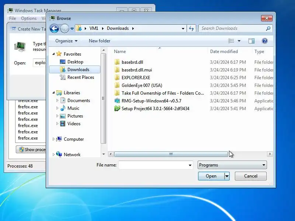The width and height of the screenshot is (295, 221).
Task: Click the Favorites star icon
Action: (59, 54)
